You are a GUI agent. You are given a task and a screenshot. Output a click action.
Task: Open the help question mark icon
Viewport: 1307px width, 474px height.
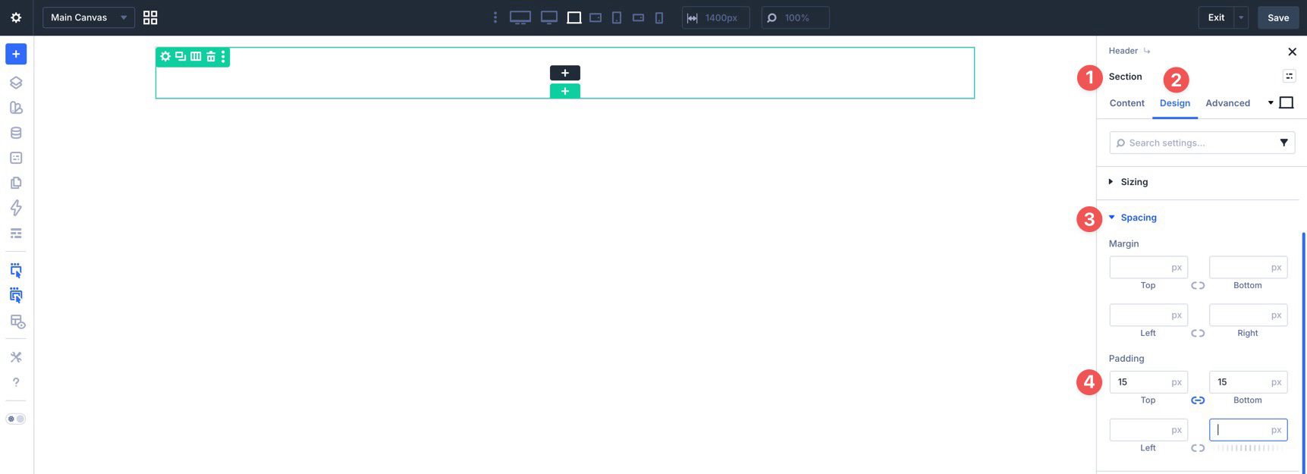click(x=16, y=382)
